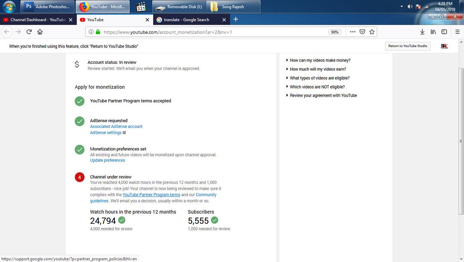Click the Monetization preferences set checkmark
This screenshot has width=464, height=262.
pos(80,150)
